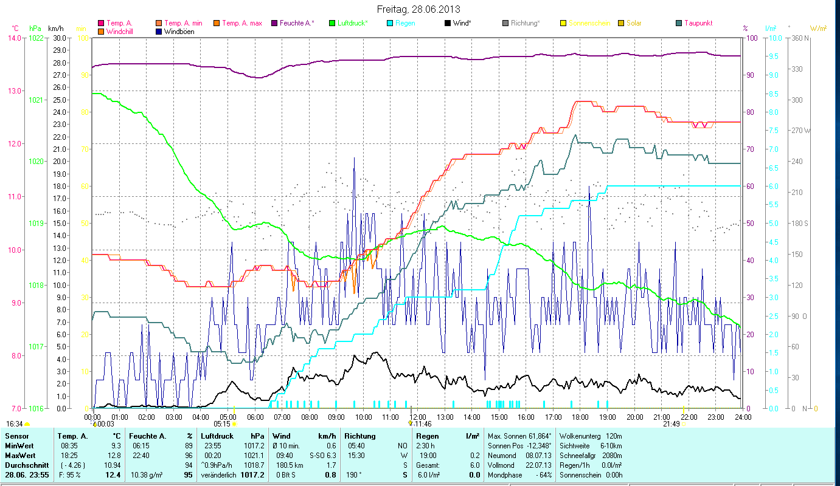840x486 pixels.
Task: Click the 'Luftdruck' column header
Action: 217,436
